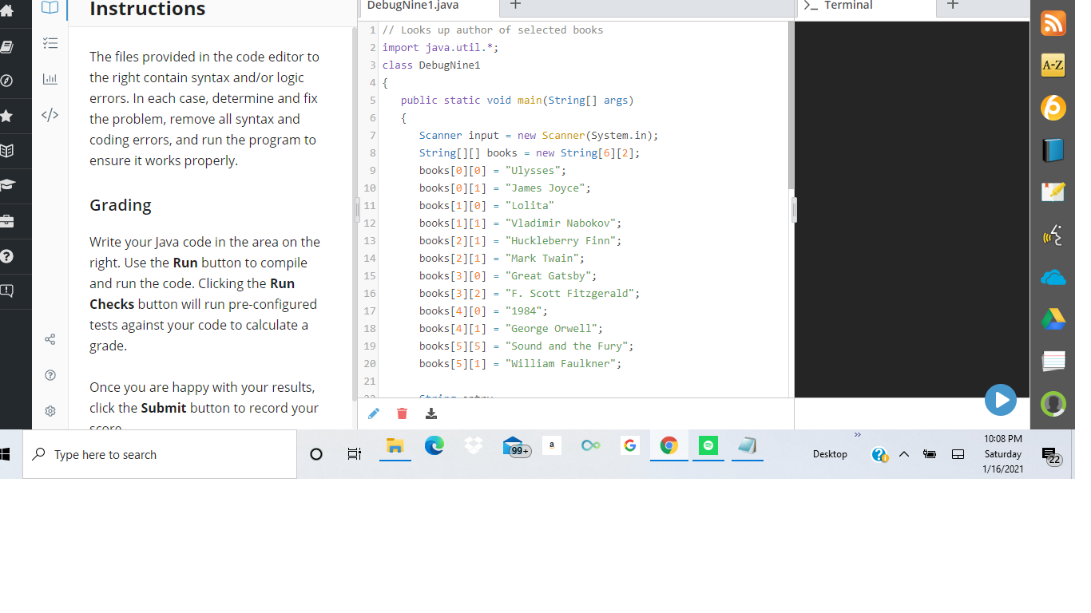Open the instructions book panel icon

(50, 8)
